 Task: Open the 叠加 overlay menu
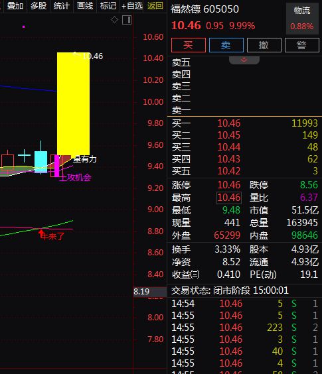pyautogui.click(x=15, y=6)
